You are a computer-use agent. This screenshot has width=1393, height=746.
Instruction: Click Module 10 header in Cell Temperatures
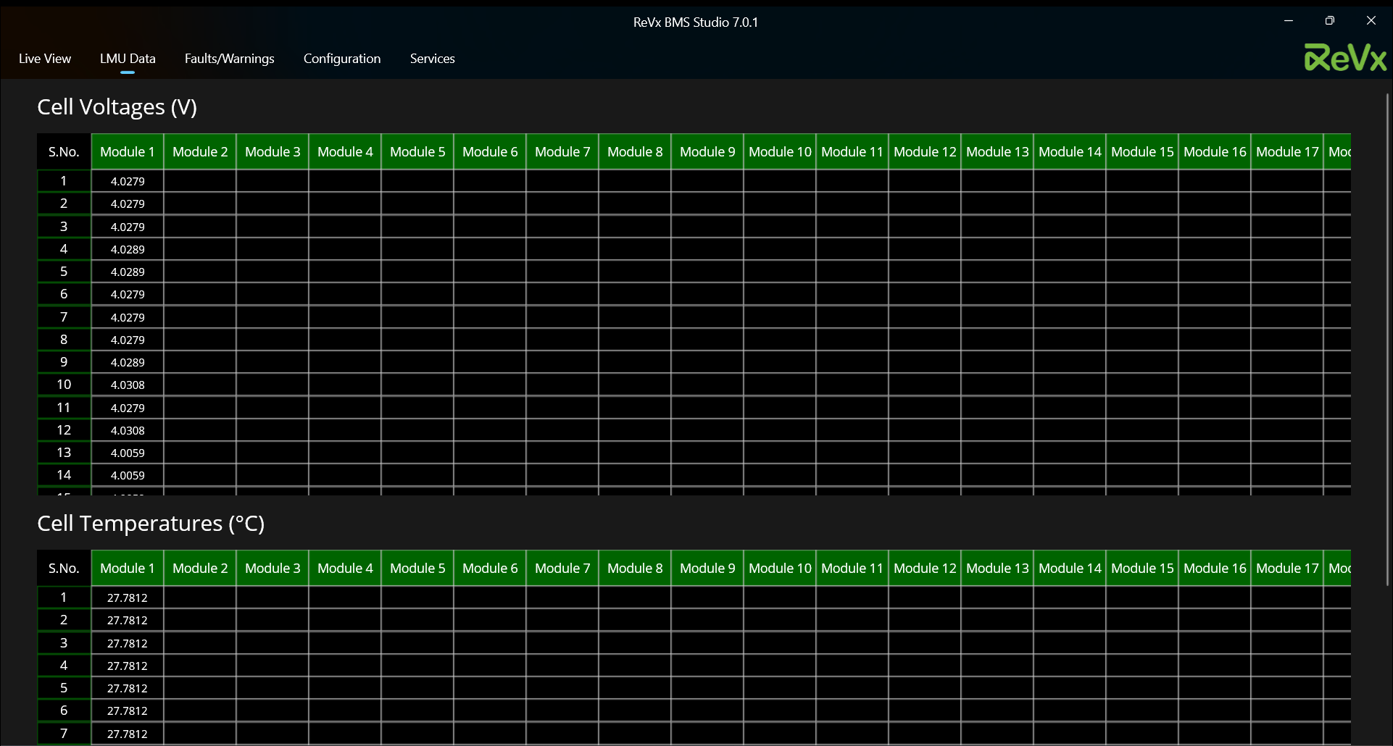(780, 569)
